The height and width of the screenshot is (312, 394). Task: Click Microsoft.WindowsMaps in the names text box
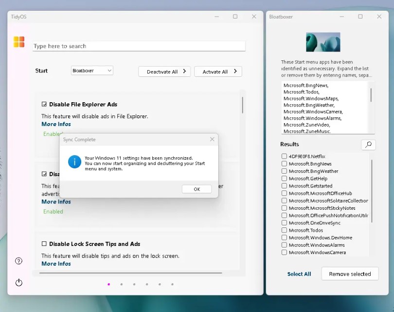(311, 98)
